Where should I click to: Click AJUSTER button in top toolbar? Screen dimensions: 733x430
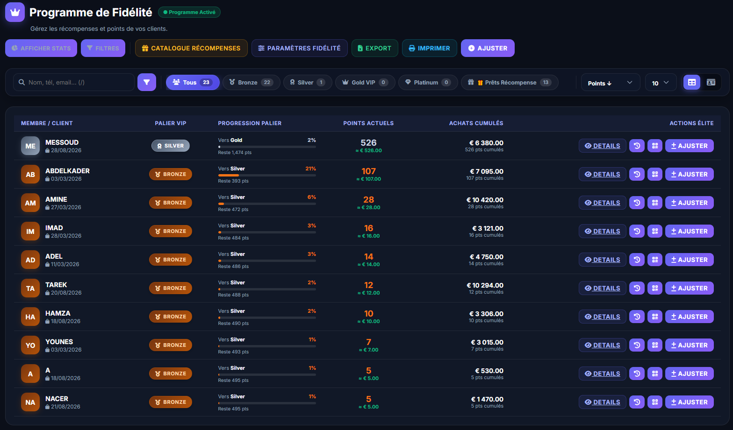[488, 48]
